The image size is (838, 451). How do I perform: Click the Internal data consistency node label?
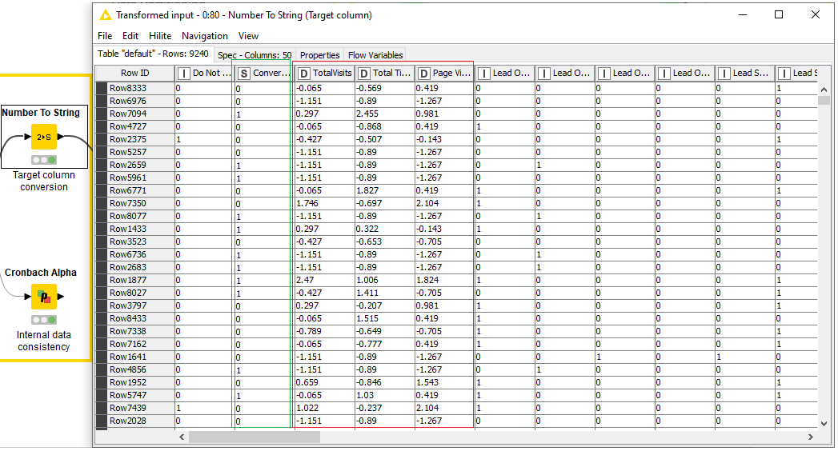(x=44, y=341)
